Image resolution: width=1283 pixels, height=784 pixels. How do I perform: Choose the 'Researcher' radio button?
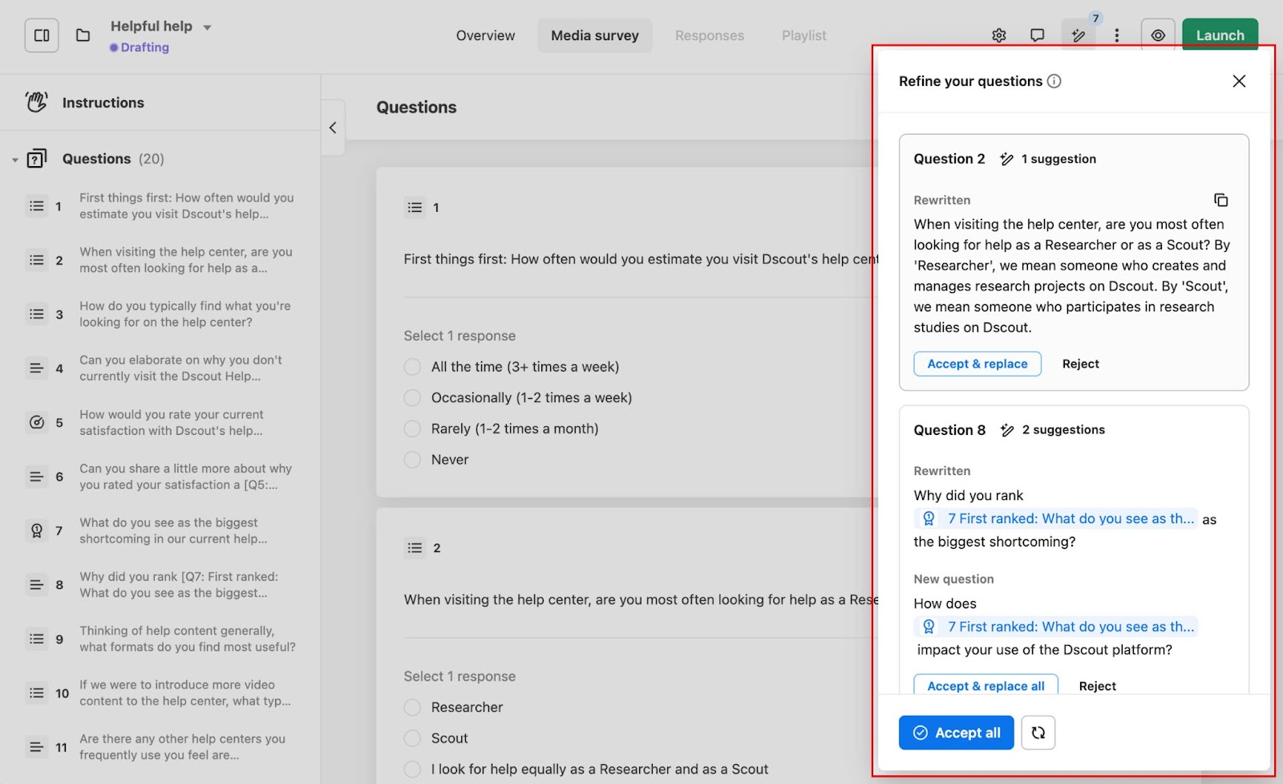(412, 707)
